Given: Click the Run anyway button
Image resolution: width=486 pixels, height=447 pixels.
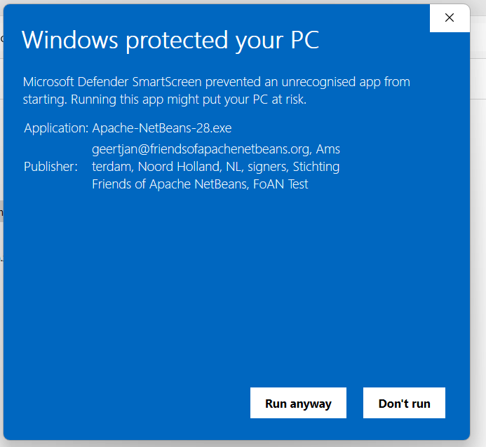Looking at the screenshot, I should (298, 403).
